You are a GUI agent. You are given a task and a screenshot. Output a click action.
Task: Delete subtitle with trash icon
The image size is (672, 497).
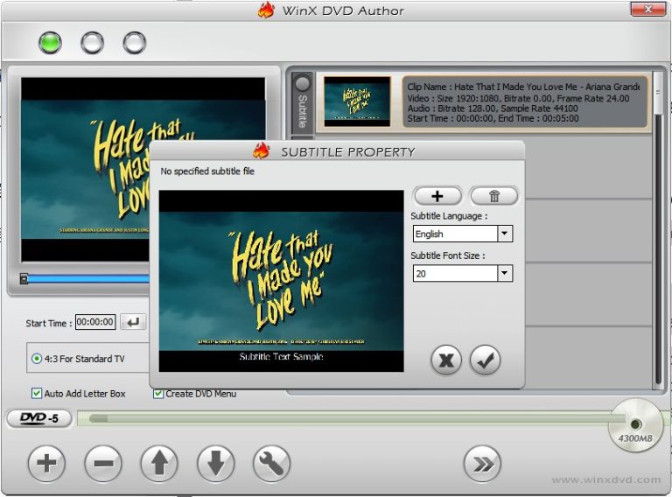[494, 196]
